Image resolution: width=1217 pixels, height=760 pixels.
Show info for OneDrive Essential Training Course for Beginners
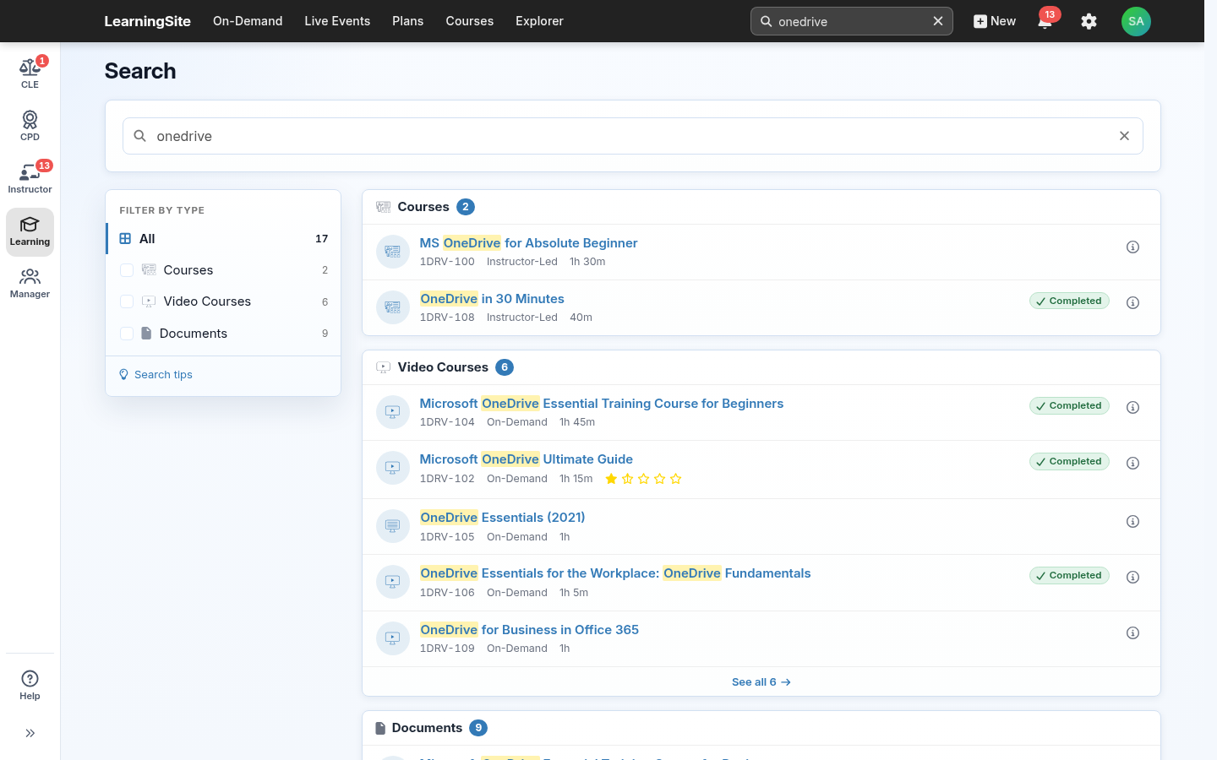click(x=1132, y=408)
